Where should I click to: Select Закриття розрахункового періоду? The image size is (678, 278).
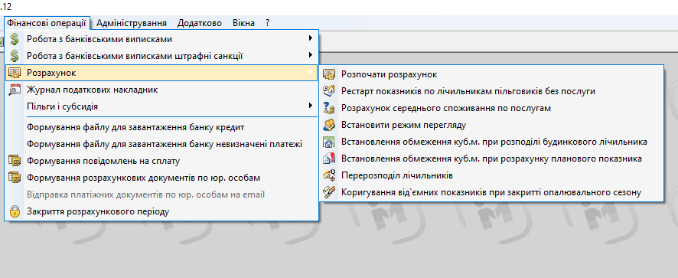pyautogui.click(x=161, y=211)
